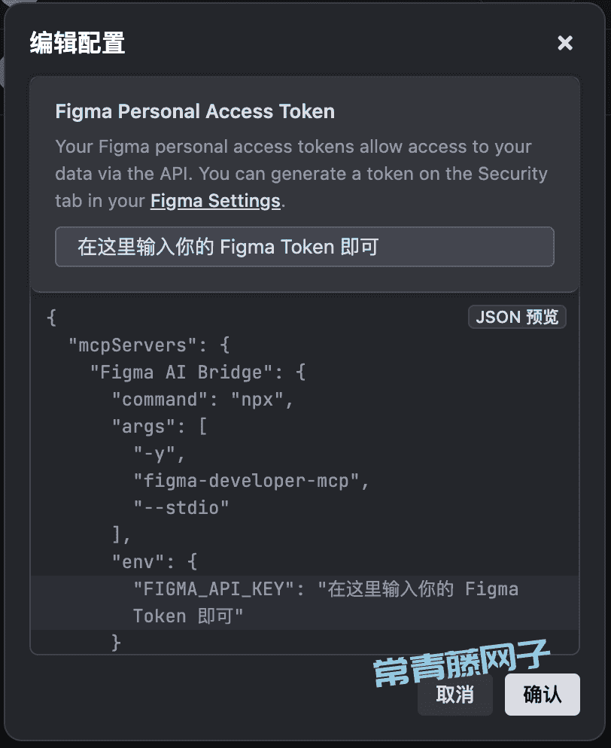
Task: Click the "-y" argument line
Action: coord(159,454)
